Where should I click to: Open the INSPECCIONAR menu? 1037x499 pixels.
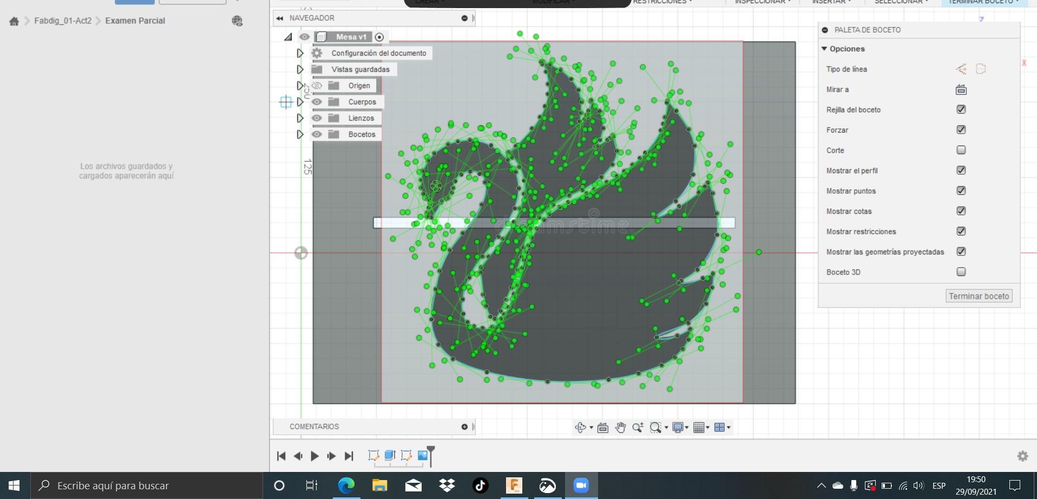[x=763, y=2]
